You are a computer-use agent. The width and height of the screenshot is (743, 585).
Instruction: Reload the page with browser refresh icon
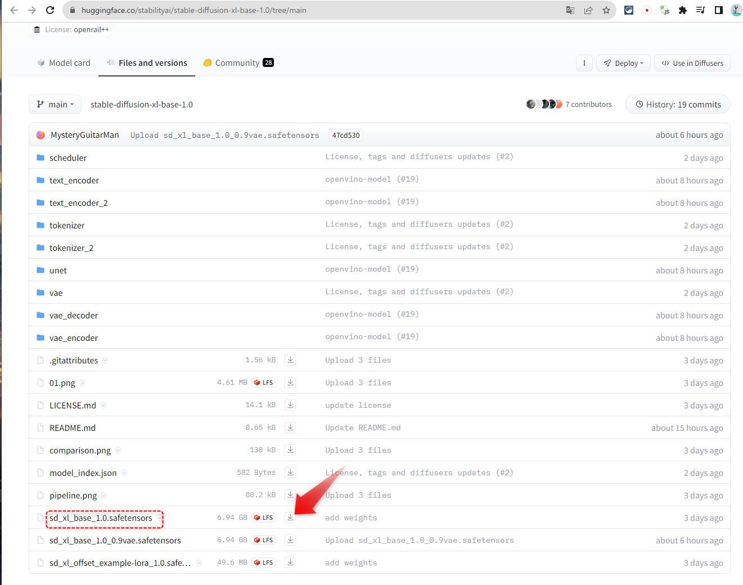click(50, 10)
